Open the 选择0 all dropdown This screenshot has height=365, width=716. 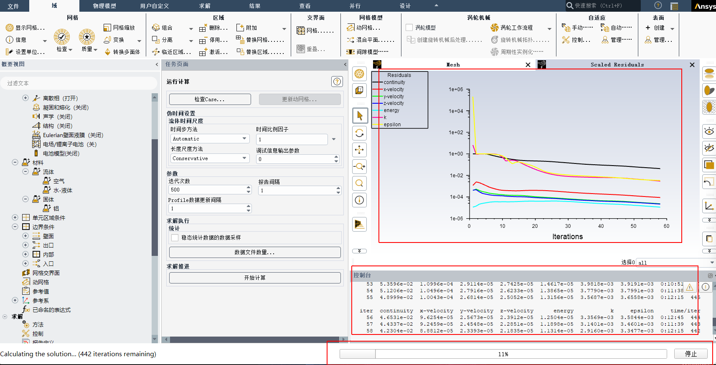tap(675, 263)
